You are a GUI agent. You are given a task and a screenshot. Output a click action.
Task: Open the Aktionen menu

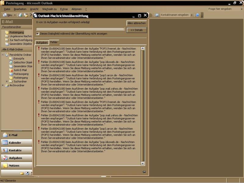77,9
